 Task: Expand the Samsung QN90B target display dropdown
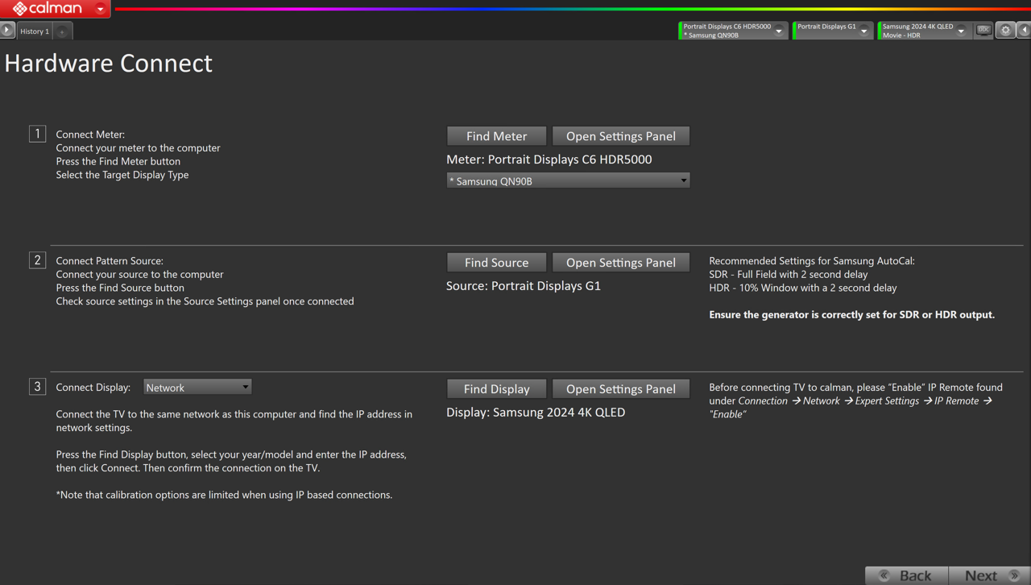tap(568, 181)
